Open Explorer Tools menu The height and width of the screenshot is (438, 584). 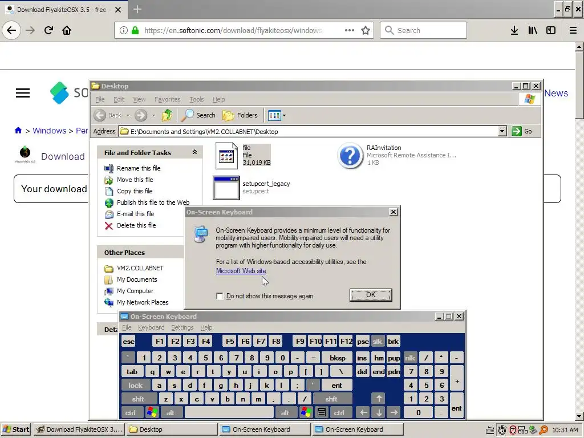[x=197, y=99]
